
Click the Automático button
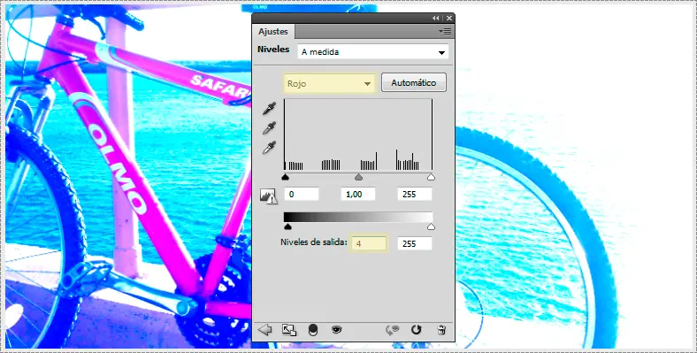(x=413, y=82)
